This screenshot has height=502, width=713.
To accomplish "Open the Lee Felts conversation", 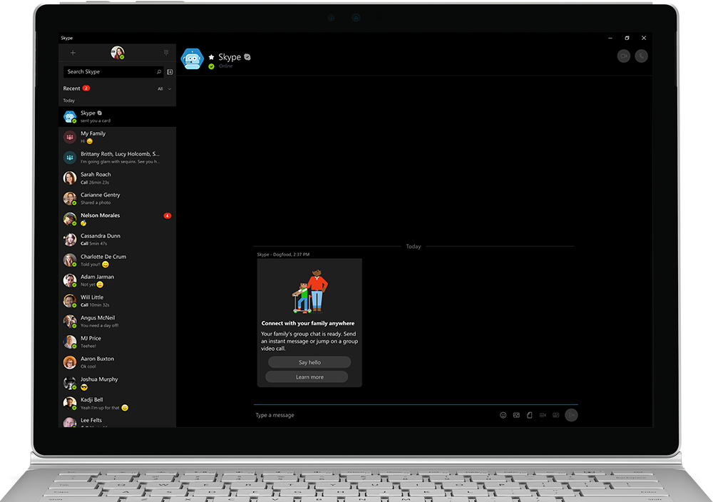I will (118, 421).
